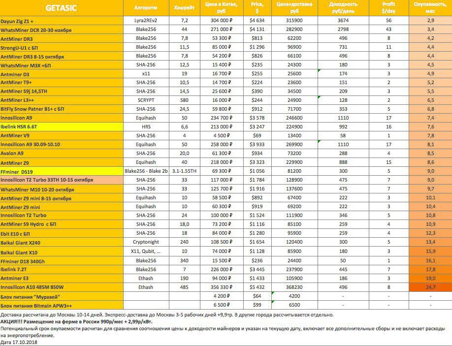Image resolution: width=452 pixels, height=346 pixels.
Task: Select the 19,0 payback cell
Action: (430, 278)
